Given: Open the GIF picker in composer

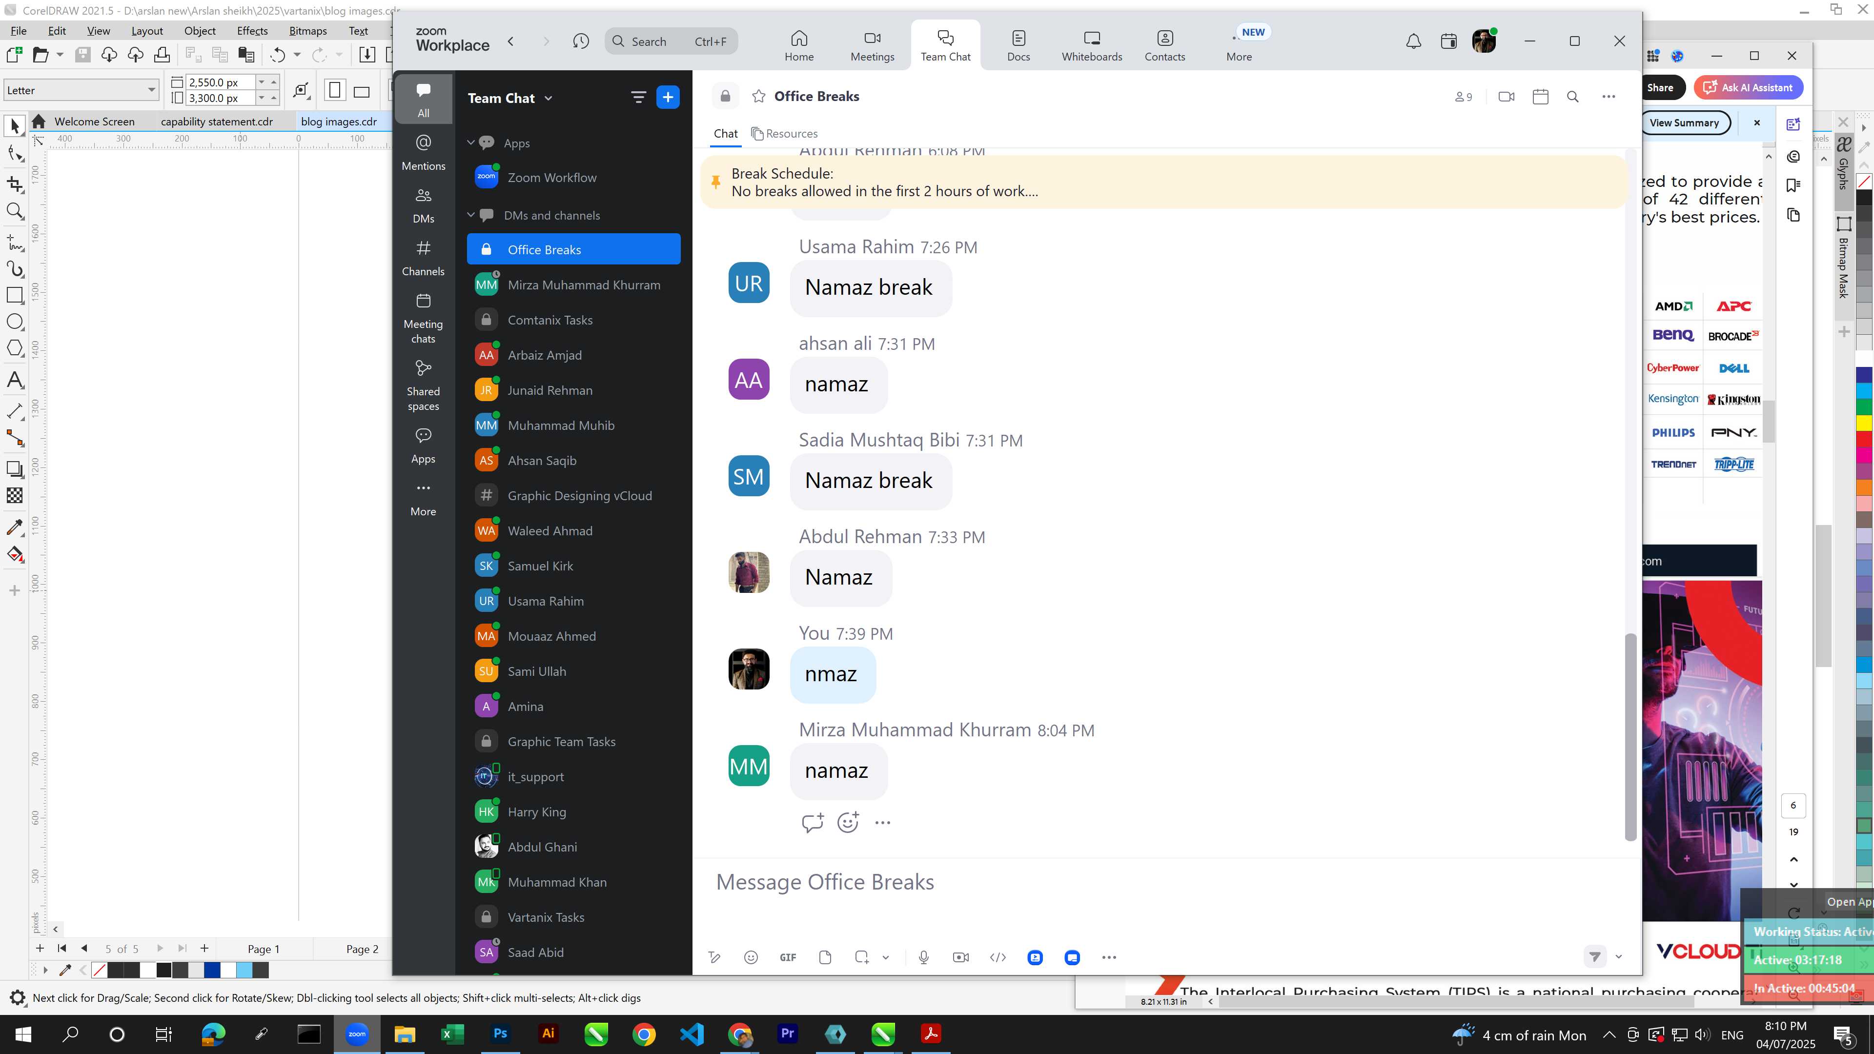Looking at the screenshot, I should click(x=788, y=957).
